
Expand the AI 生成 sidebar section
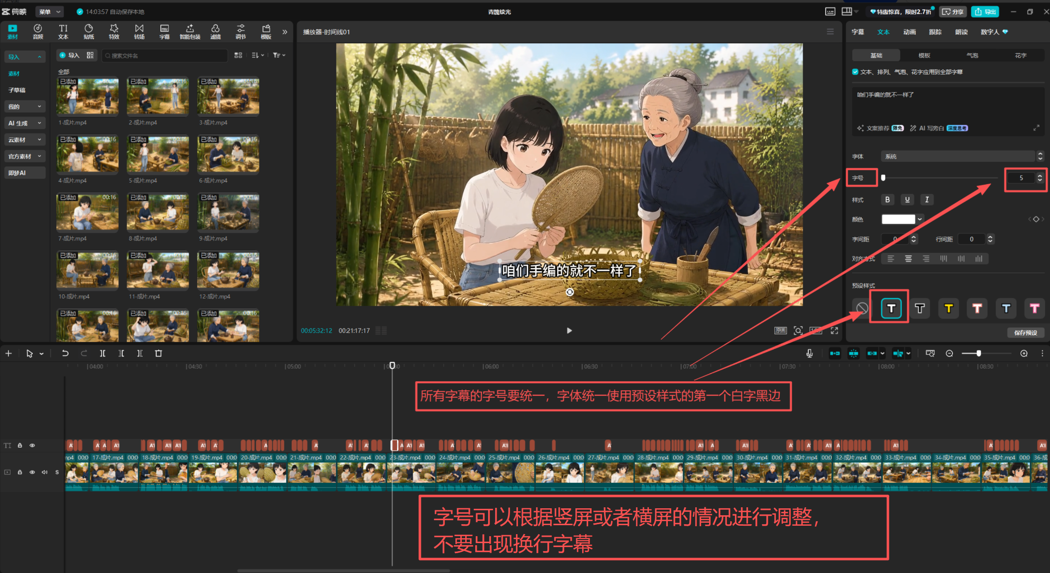(x=24, y=123)
